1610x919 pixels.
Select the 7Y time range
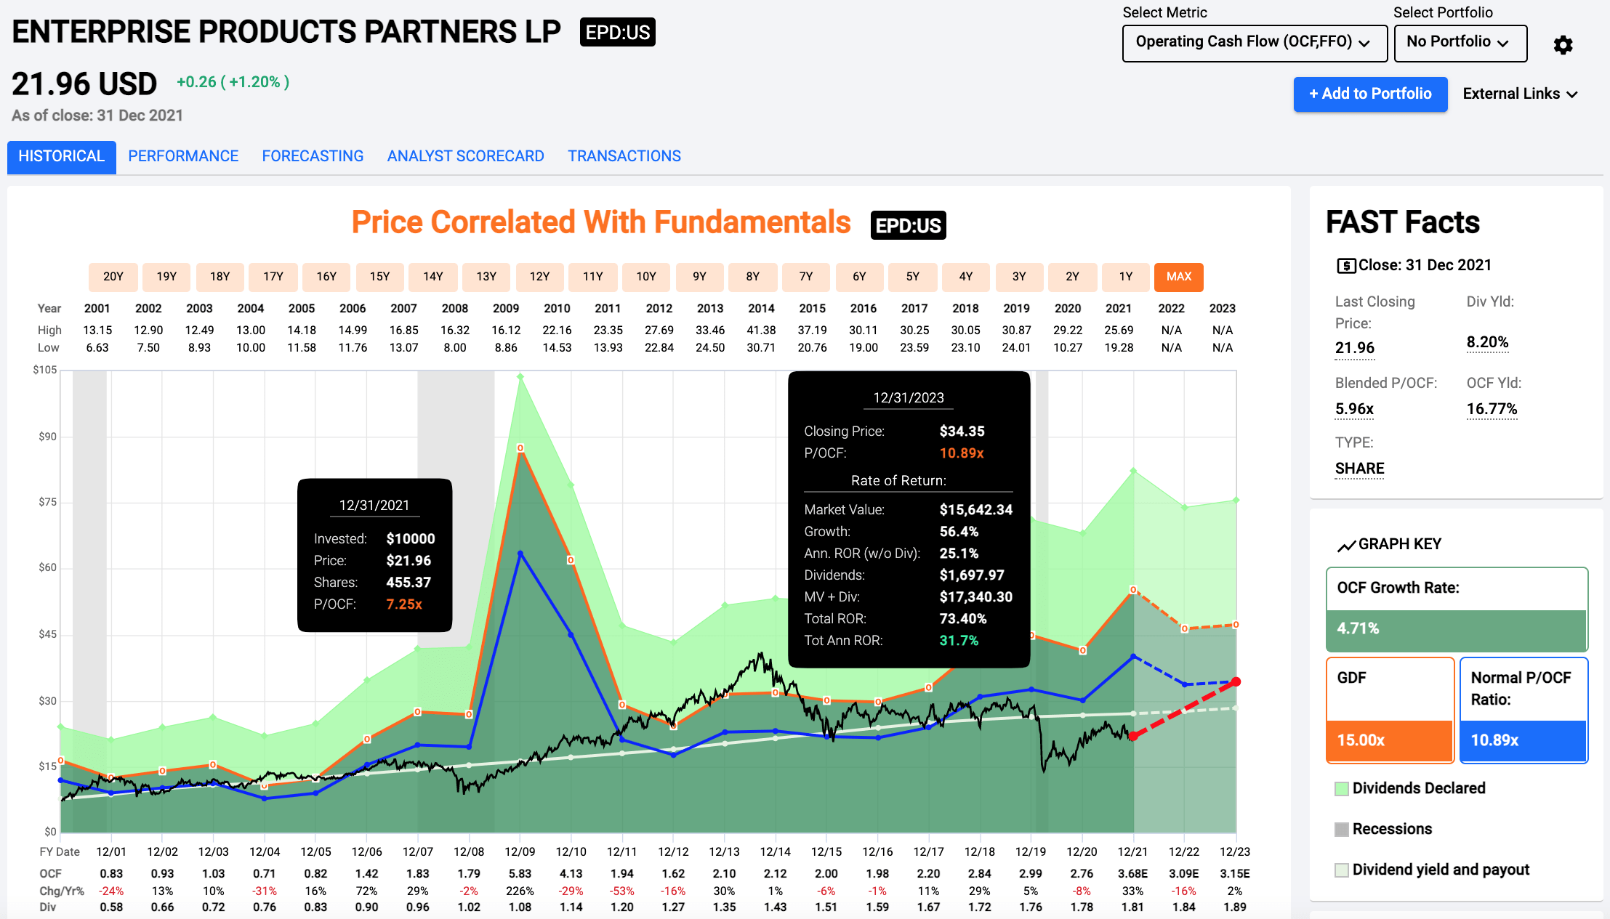tap(806, 277)
